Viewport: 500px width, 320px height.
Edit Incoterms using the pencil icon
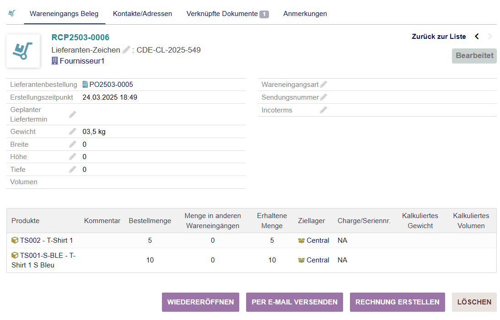tap(323, 110)
